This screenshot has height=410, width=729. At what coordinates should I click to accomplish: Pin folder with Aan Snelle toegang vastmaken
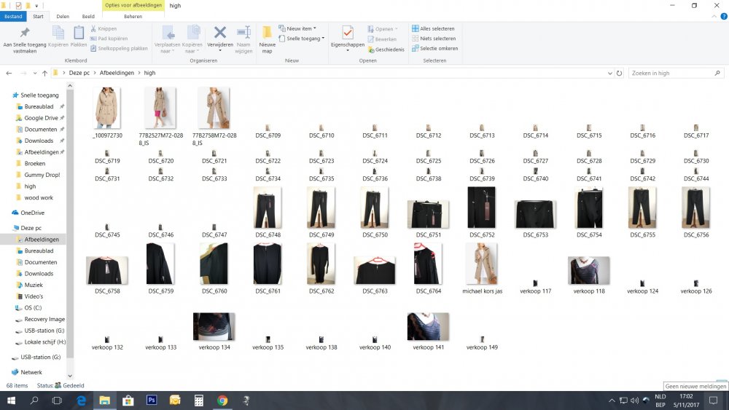pyautogui.click(x=25, y=33)
